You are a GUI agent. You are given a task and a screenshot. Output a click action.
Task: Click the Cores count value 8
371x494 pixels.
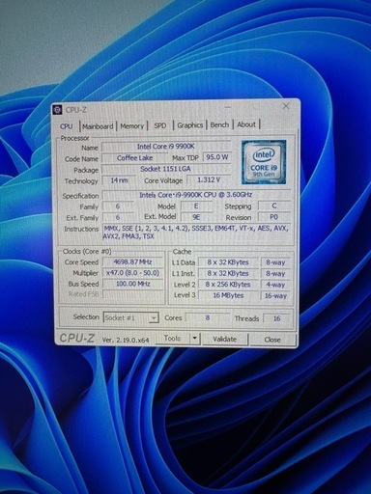point(208,317)
